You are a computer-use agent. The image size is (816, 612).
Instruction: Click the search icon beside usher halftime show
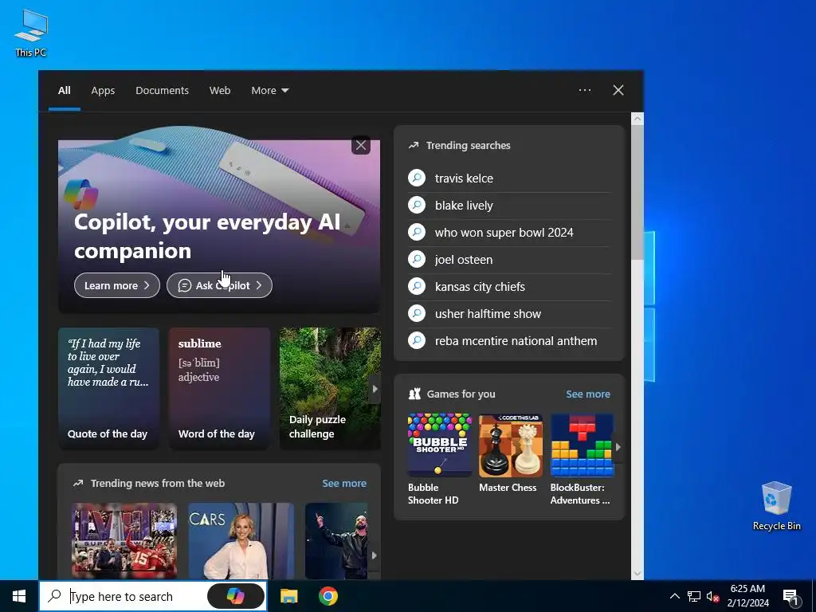[x=417, y=313]
